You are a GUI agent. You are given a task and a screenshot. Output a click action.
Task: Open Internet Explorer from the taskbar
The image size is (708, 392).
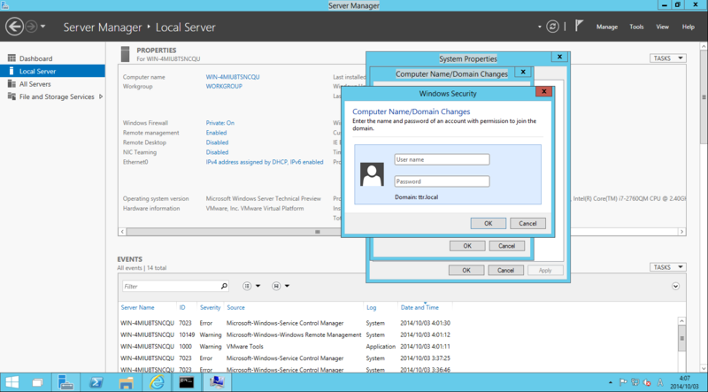[157, 382]
